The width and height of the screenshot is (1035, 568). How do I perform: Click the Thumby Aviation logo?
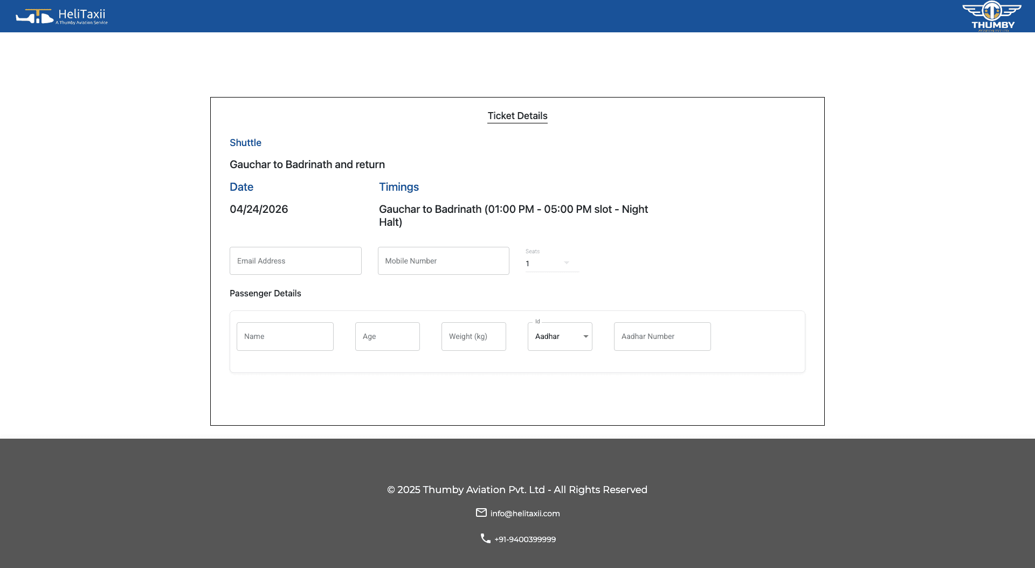coord(991,16)
